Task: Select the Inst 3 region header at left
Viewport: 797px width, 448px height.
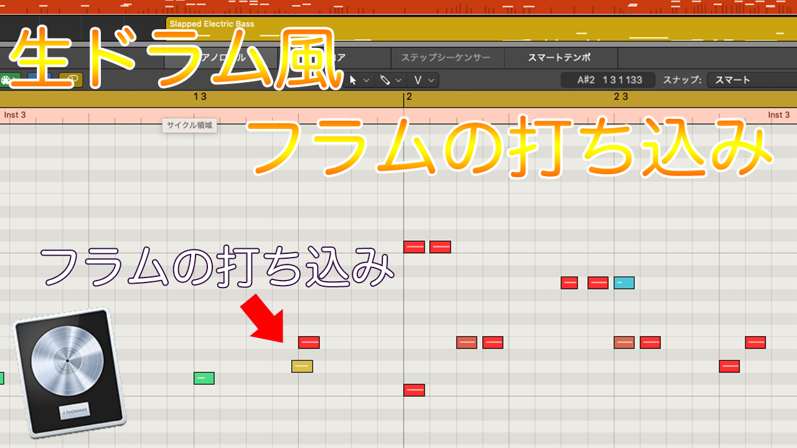Action: (x=15, y=115)
